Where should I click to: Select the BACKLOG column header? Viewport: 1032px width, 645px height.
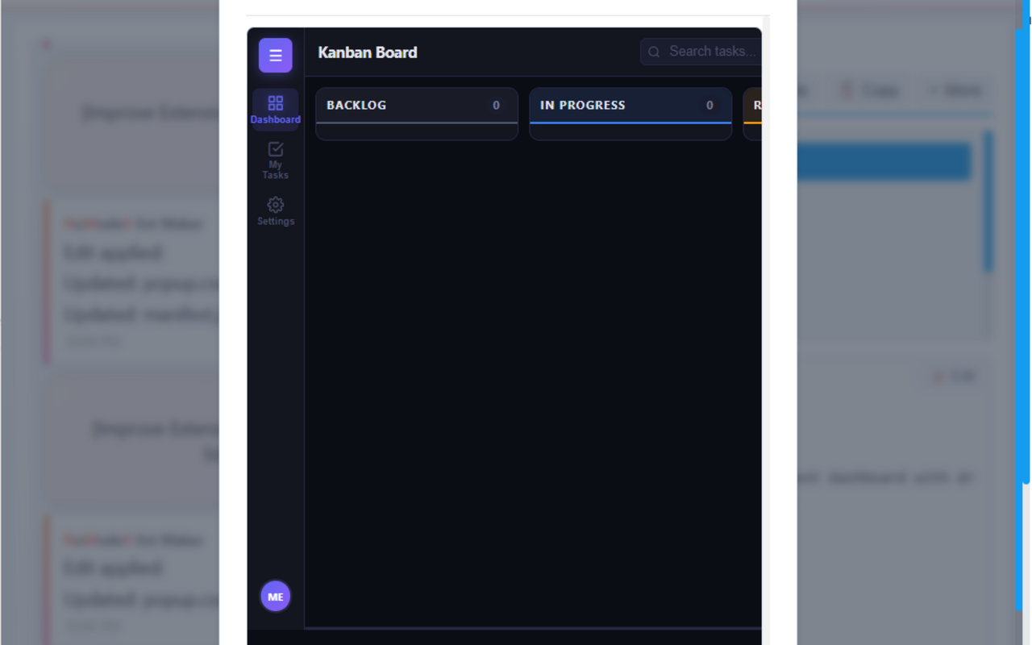pyautogui.click(x=356, y=105)
